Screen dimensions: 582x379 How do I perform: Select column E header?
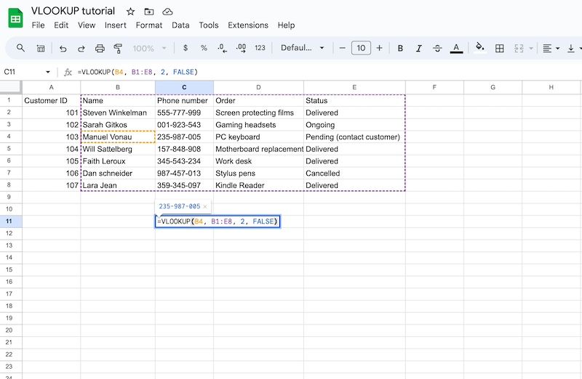click(x=354, y=87)
